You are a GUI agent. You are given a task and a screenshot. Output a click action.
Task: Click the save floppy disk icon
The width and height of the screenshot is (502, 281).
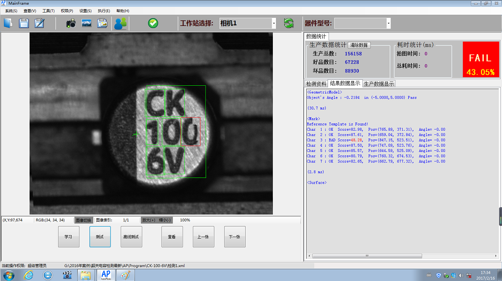point(24,23)
